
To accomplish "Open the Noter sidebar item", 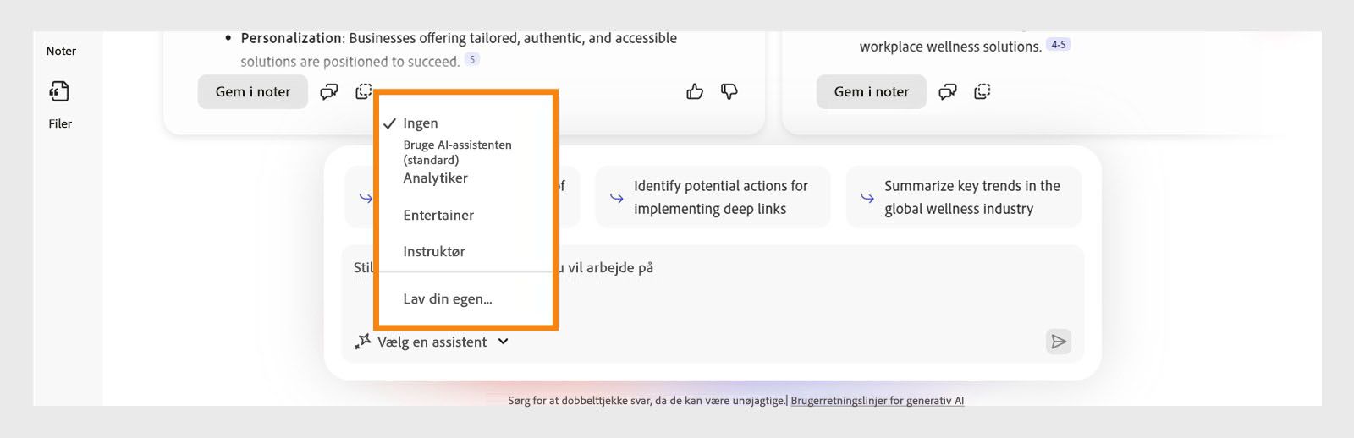I will click(61, 51).
